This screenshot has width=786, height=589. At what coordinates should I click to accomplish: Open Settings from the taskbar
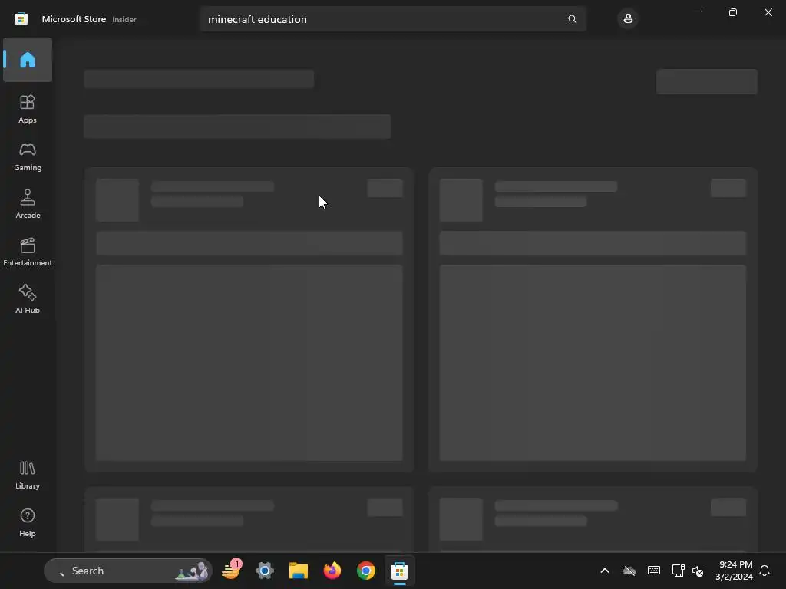[x=265, y=571]
